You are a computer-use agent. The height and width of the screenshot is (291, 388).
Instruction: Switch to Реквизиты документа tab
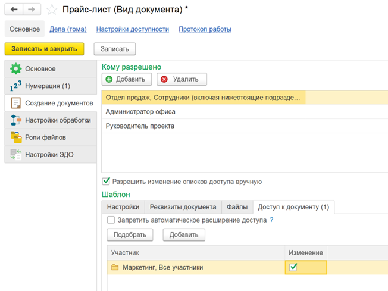point(183,207)
